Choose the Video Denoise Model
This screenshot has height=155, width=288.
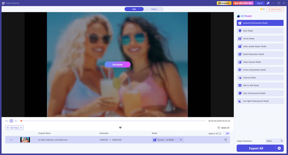260,62
